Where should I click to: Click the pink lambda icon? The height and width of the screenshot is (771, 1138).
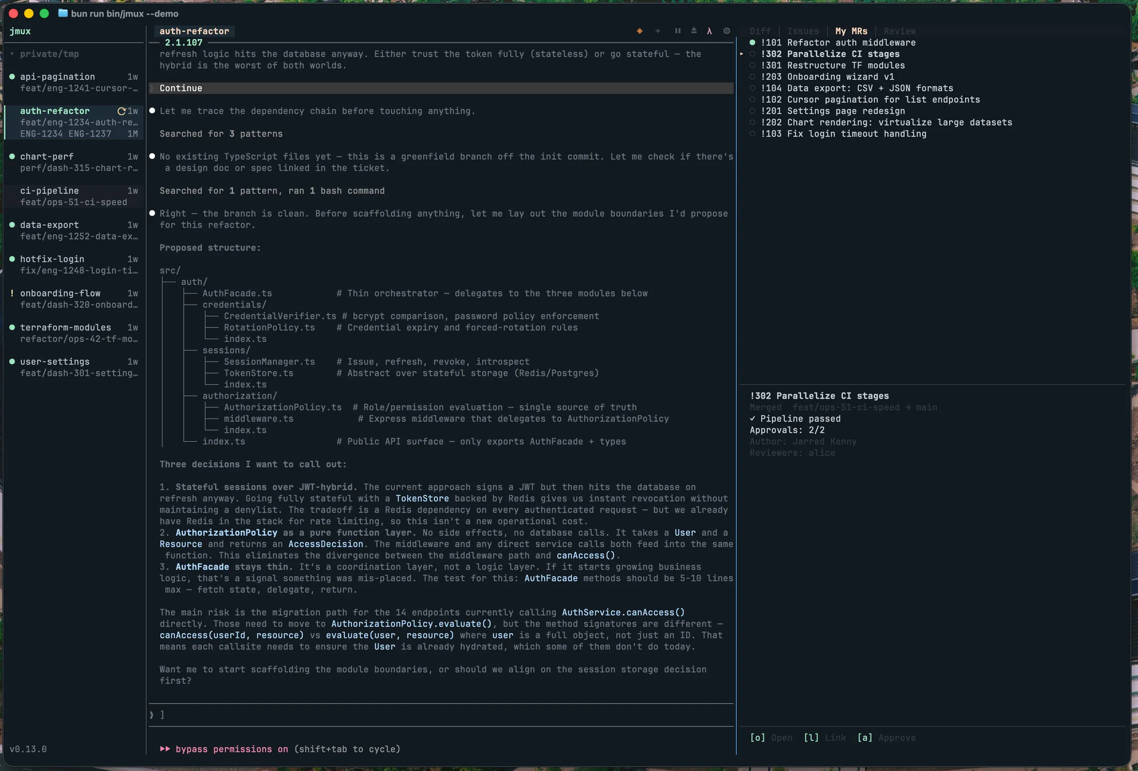(709, 31)
